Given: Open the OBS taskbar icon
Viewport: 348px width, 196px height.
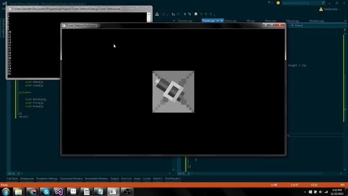Looking at the screenshot, I should [127, 192].
